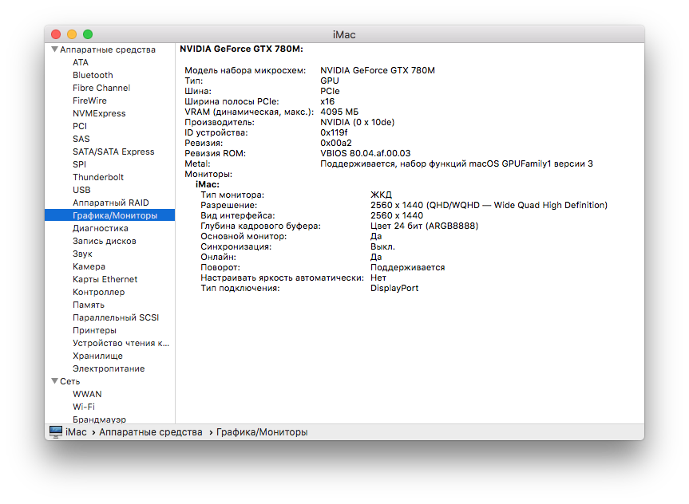Click the resolution QHD/WQHD value

coord(489,205)
